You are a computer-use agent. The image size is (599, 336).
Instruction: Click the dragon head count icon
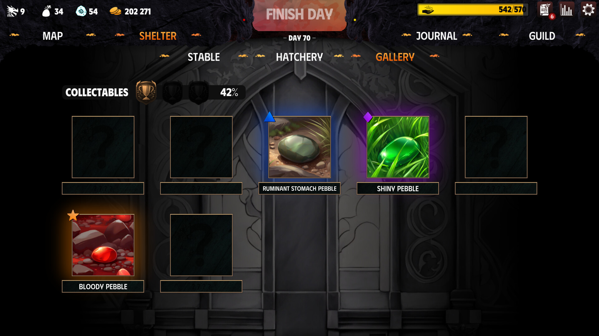coord(12,11)
